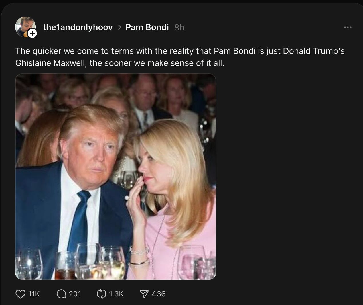Select the 8h timestamp
The image size is (363, 305).
[179, 27]
